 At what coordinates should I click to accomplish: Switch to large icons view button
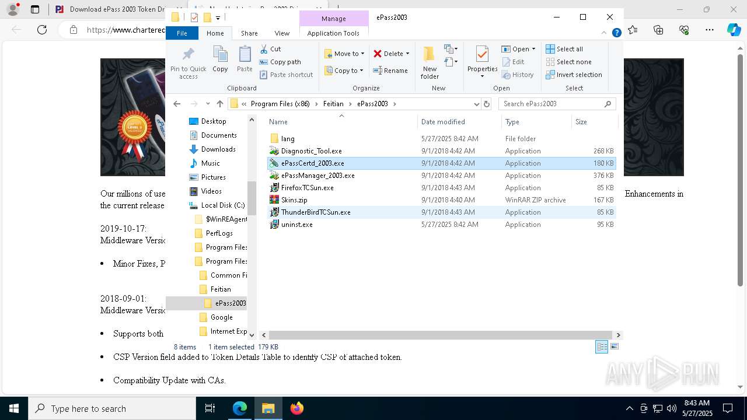point(614,346)
